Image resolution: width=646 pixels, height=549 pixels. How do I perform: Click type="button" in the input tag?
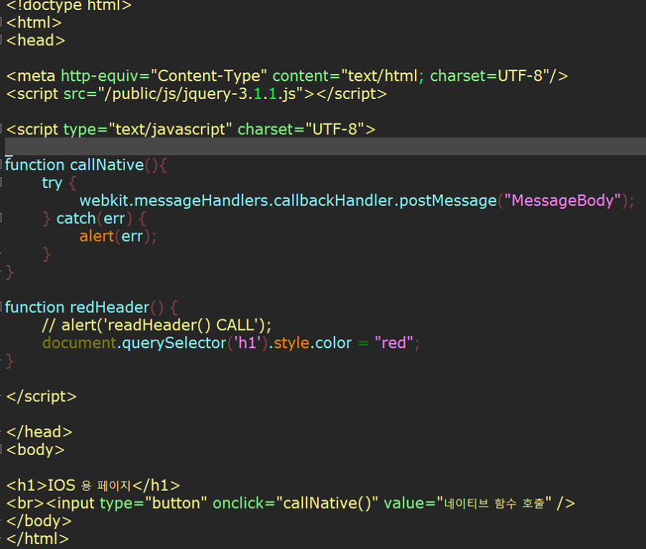(153, 503)
